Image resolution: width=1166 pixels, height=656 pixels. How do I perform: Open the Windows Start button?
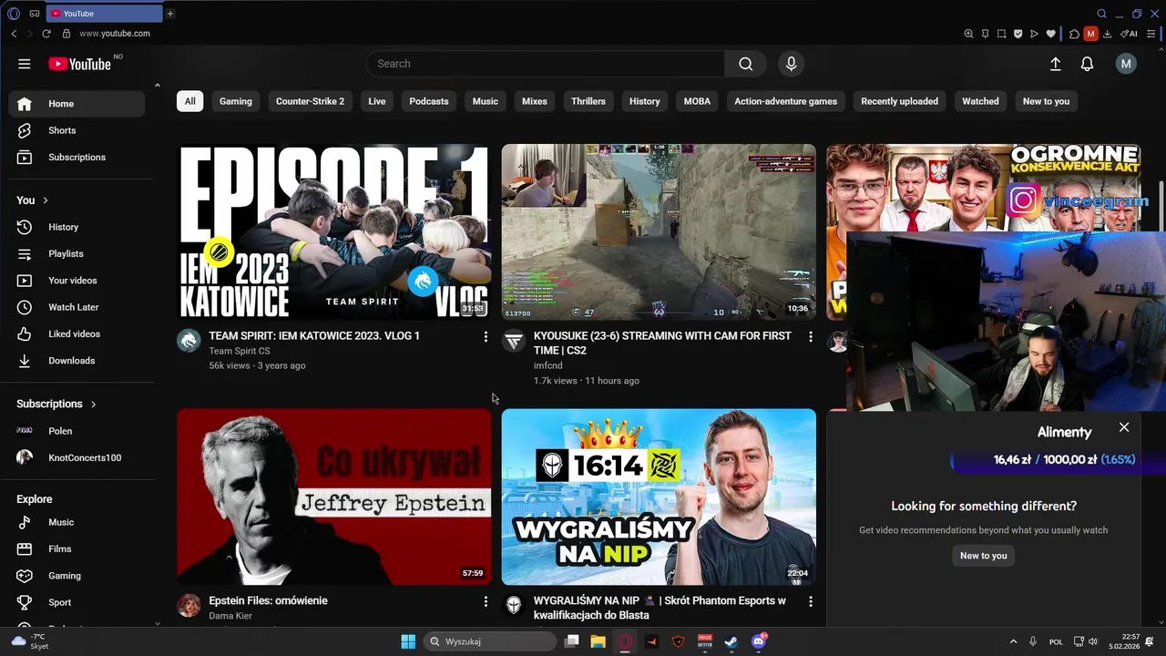click(408, 641)
